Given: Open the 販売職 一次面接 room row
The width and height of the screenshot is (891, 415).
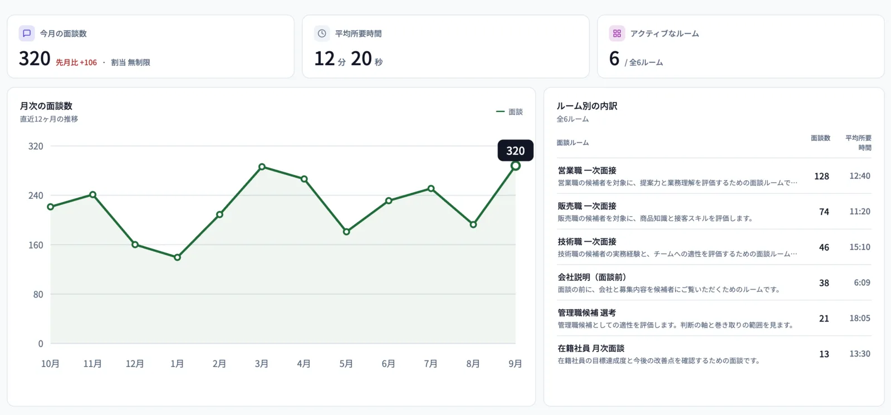Looking at the screenshot, I should click(714, 212).
